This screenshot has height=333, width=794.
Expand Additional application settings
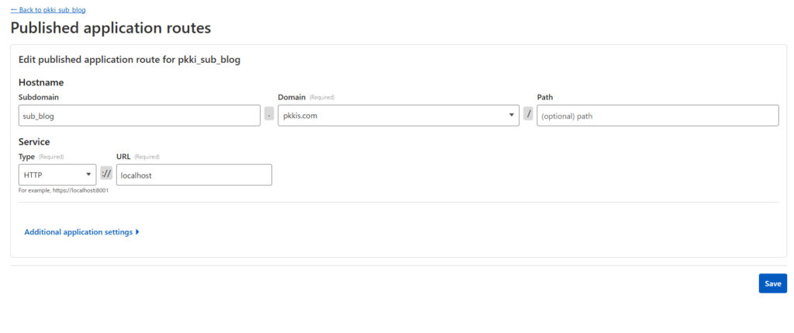78,232
